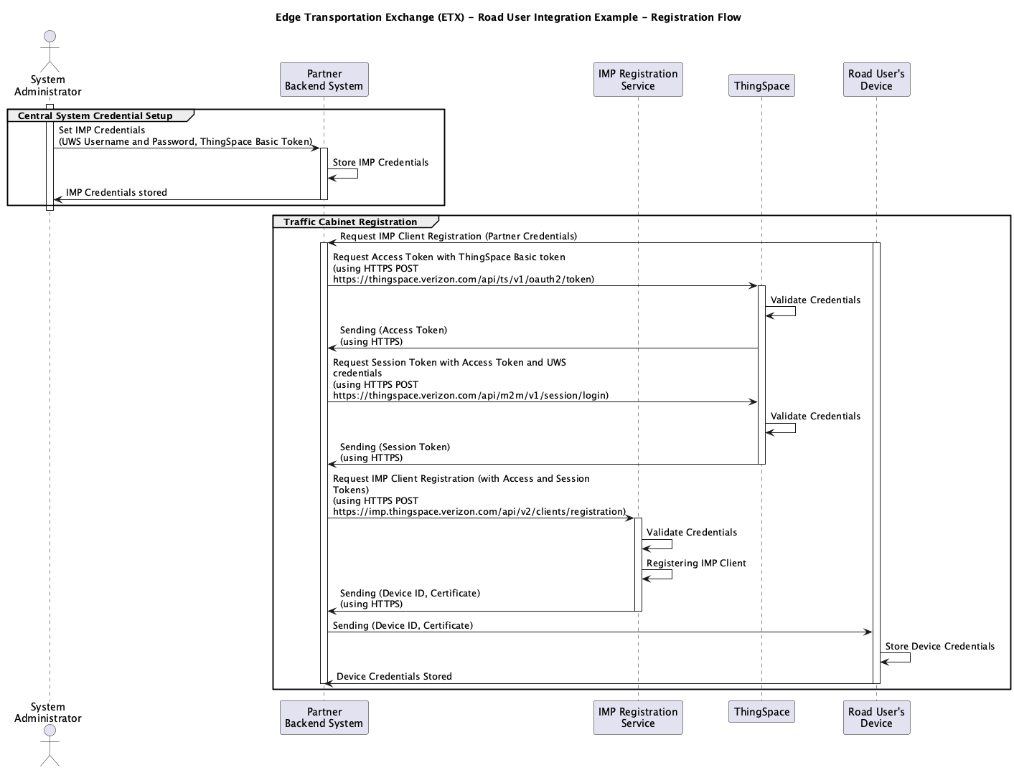
Task: Click the System Administrator actor figure at top
Action: coord(50,52)
